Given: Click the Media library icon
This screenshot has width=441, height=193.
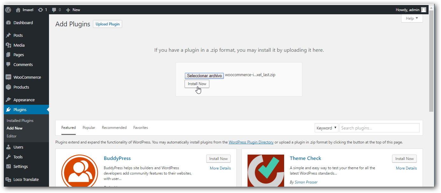Looking at the screenshot, I should (x=9, y=45).
